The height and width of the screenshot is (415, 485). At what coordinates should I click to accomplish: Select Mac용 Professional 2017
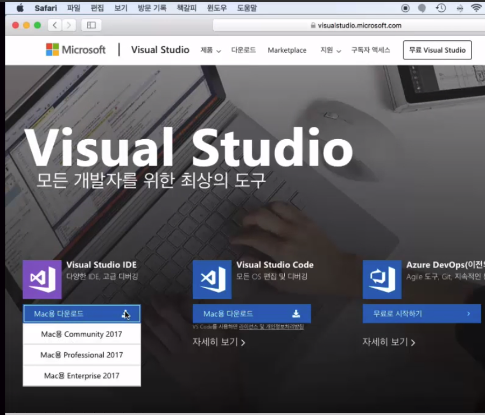[82, 355]
